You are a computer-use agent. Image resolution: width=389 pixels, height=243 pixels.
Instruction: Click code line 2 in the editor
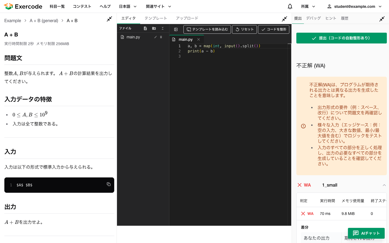coord(201,51)
